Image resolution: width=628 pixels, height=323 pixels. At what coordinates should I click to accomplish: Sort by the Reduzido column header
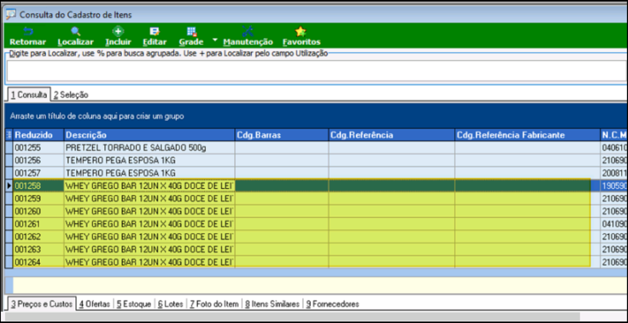click(39, 135)
